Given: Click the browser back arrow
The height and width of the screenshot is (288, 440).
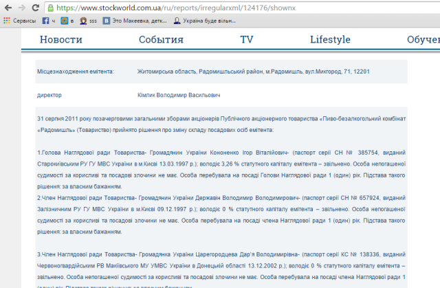Looking at the screenshot, I should click(8, 8).
